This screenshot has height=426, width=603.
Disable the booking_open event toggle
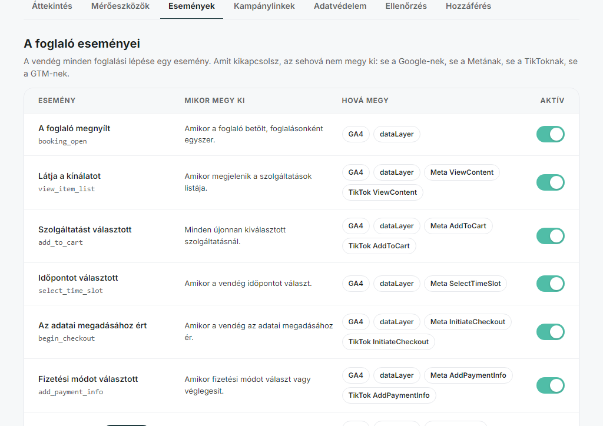pos(551,134)
